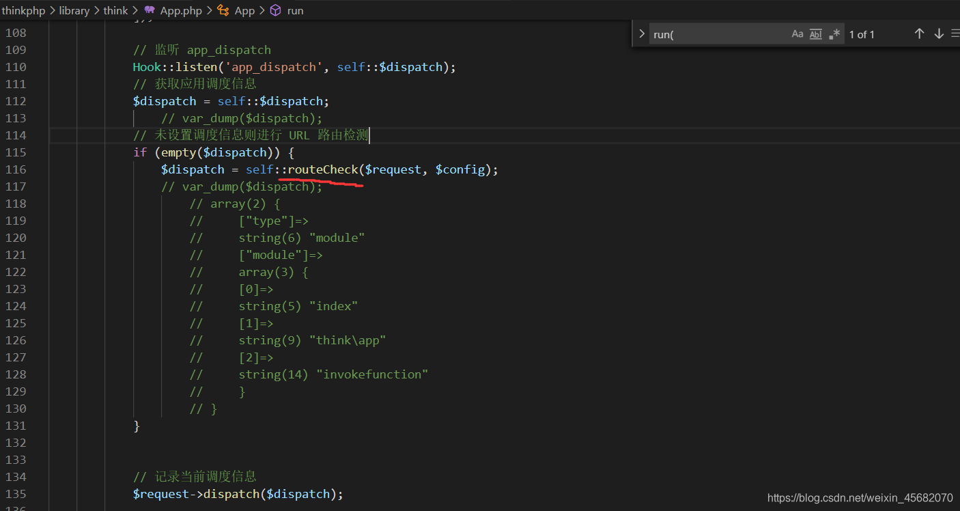The image size is (960, 511).
Task: Click '$request' argument on line 116
Action: [x=393, y=169]
